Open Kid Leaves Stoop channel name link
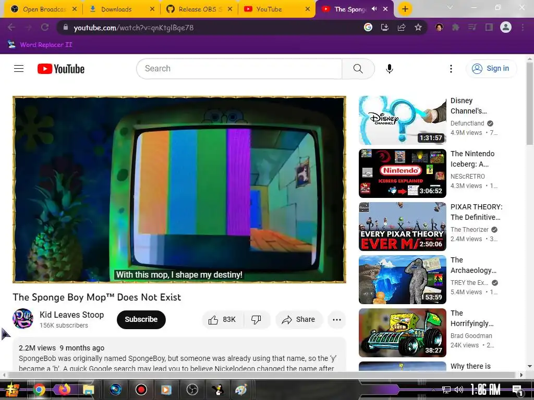The width and height of the screenshot is (534, 400). pos(72,315)
